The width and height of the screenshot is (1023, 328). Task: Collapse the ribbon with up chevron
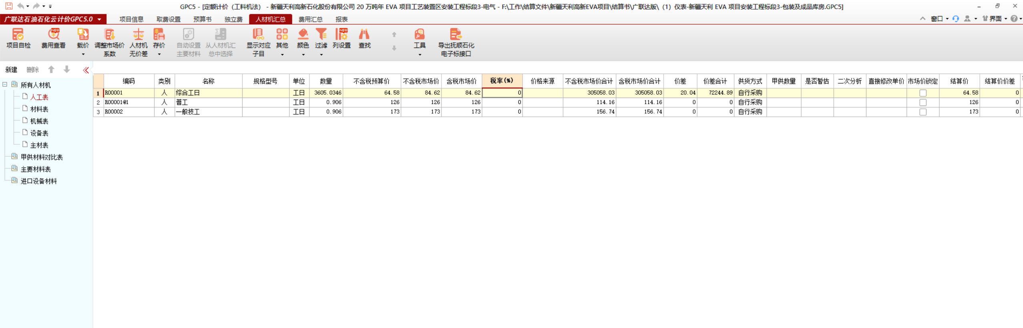point(923,18)
